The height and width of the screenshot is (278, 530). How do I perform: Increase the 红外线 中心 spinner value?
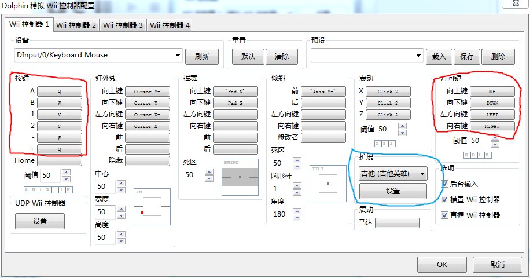[x=121, y=183]
